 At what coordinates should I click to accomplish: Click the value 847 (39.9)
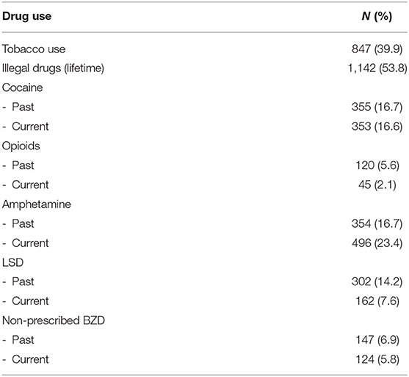pyautogui.click(x=377, y=49)
